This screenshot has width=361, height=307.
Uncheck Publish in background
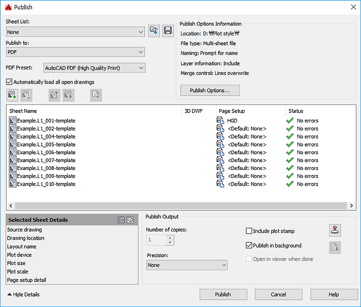(249, 245)
